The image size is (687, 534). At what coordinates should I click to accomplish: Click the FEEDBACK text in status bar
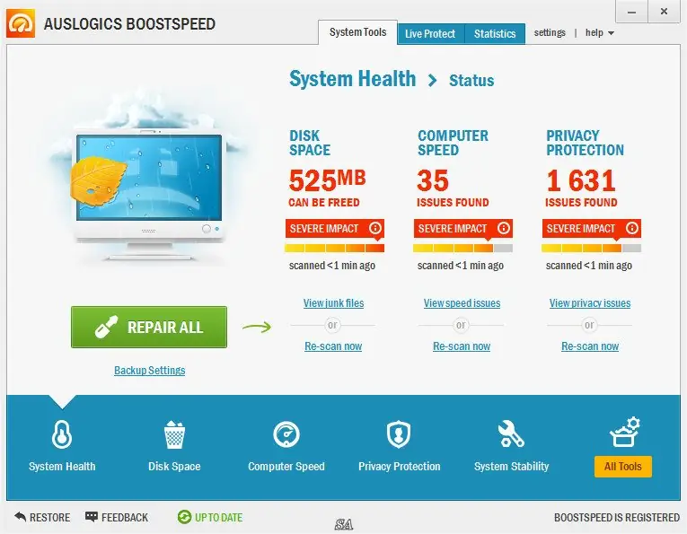(x=125, y=517)
